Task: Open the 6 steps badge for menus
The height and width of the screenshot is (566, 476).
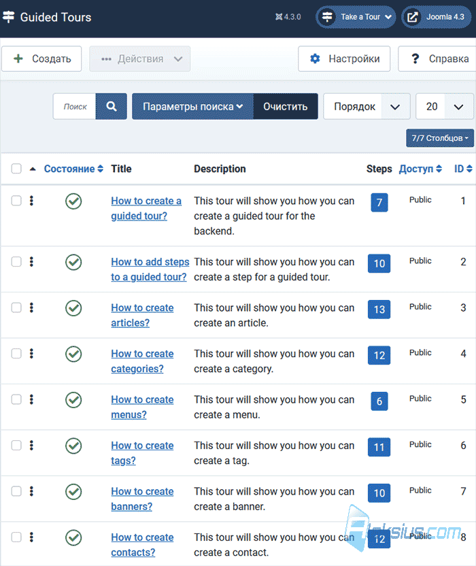Action: click(x=379, y=401)
